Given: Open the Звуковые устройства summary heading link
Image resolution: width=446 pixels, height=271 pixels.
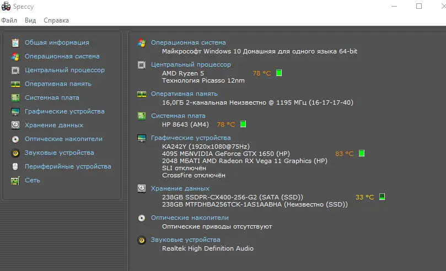Looking at the screenshot, I should point(185,240).
